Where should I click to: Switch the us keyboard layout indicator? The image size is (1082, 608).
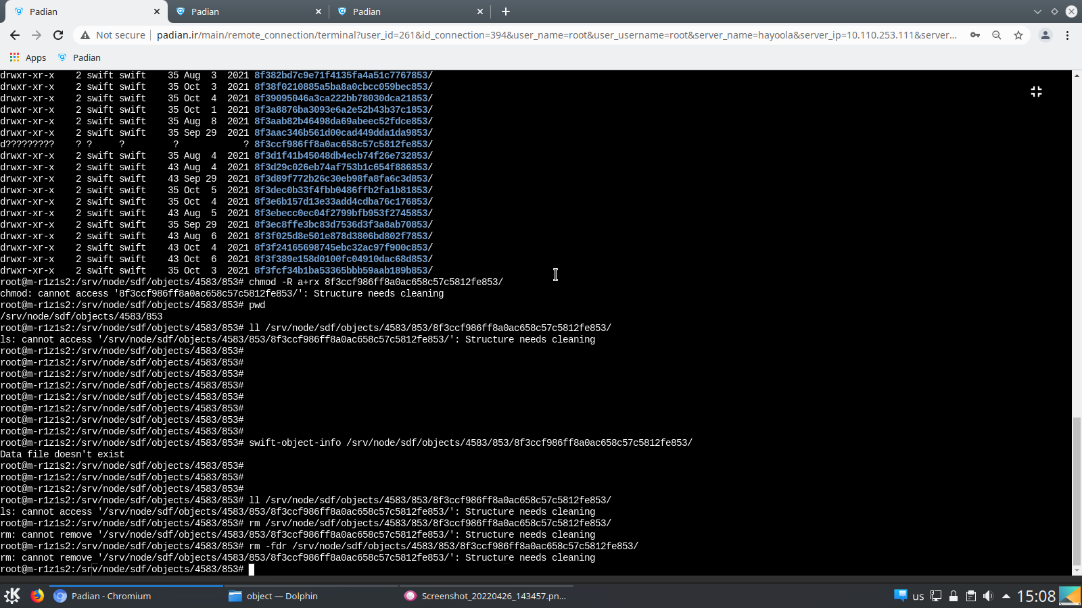tap(918, 596)
